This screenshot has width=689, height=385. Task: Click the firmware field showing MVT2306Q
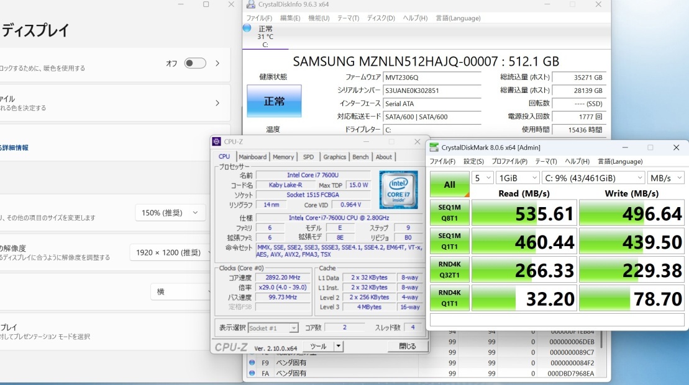coord(432,77)
